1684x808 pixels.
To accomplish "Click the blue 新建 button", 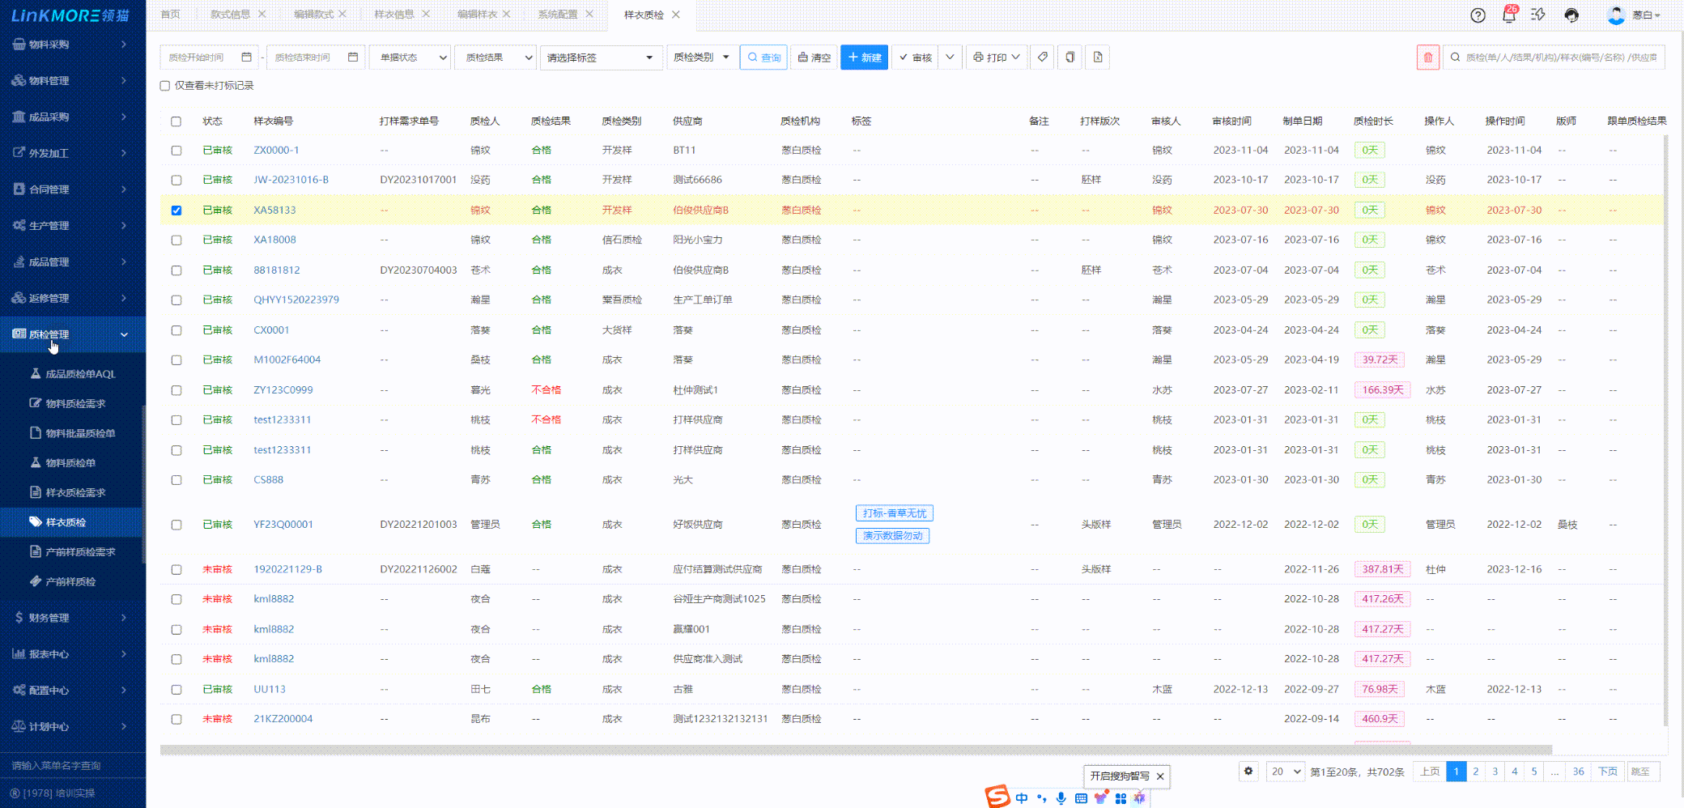I will [864, 57].
